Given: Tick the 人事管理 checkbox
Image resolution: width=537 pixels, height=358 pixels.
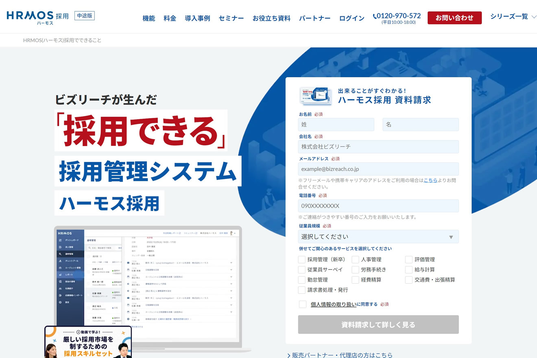Looking at the screenshot, I should pyautogui.click(x=356, y=260).
